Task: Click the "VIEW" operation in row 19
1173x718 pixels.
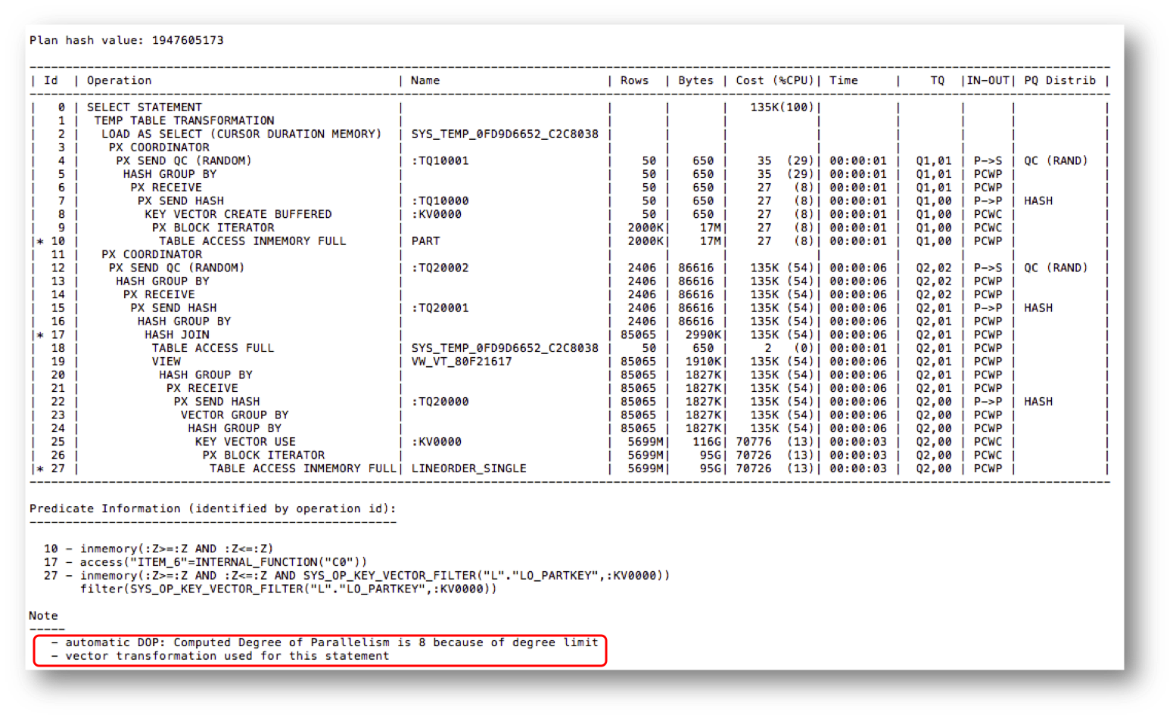Action: point(166,362)
